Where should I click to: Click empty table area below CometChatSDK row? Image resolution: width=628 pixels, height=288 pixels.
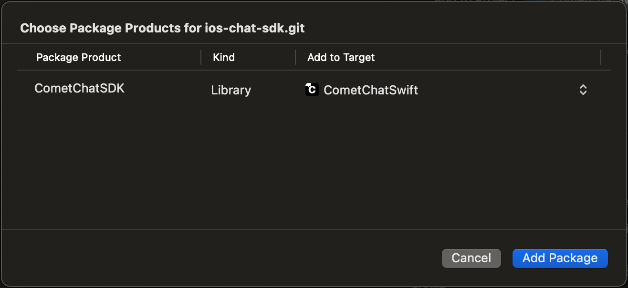click(314, 165)
